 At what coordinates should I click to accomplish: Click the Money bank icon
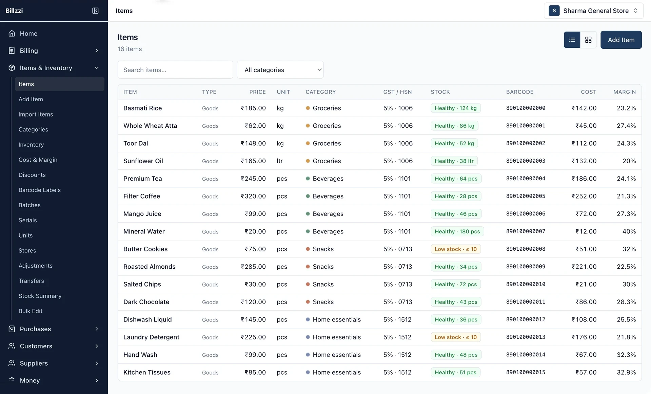point(12,380)
